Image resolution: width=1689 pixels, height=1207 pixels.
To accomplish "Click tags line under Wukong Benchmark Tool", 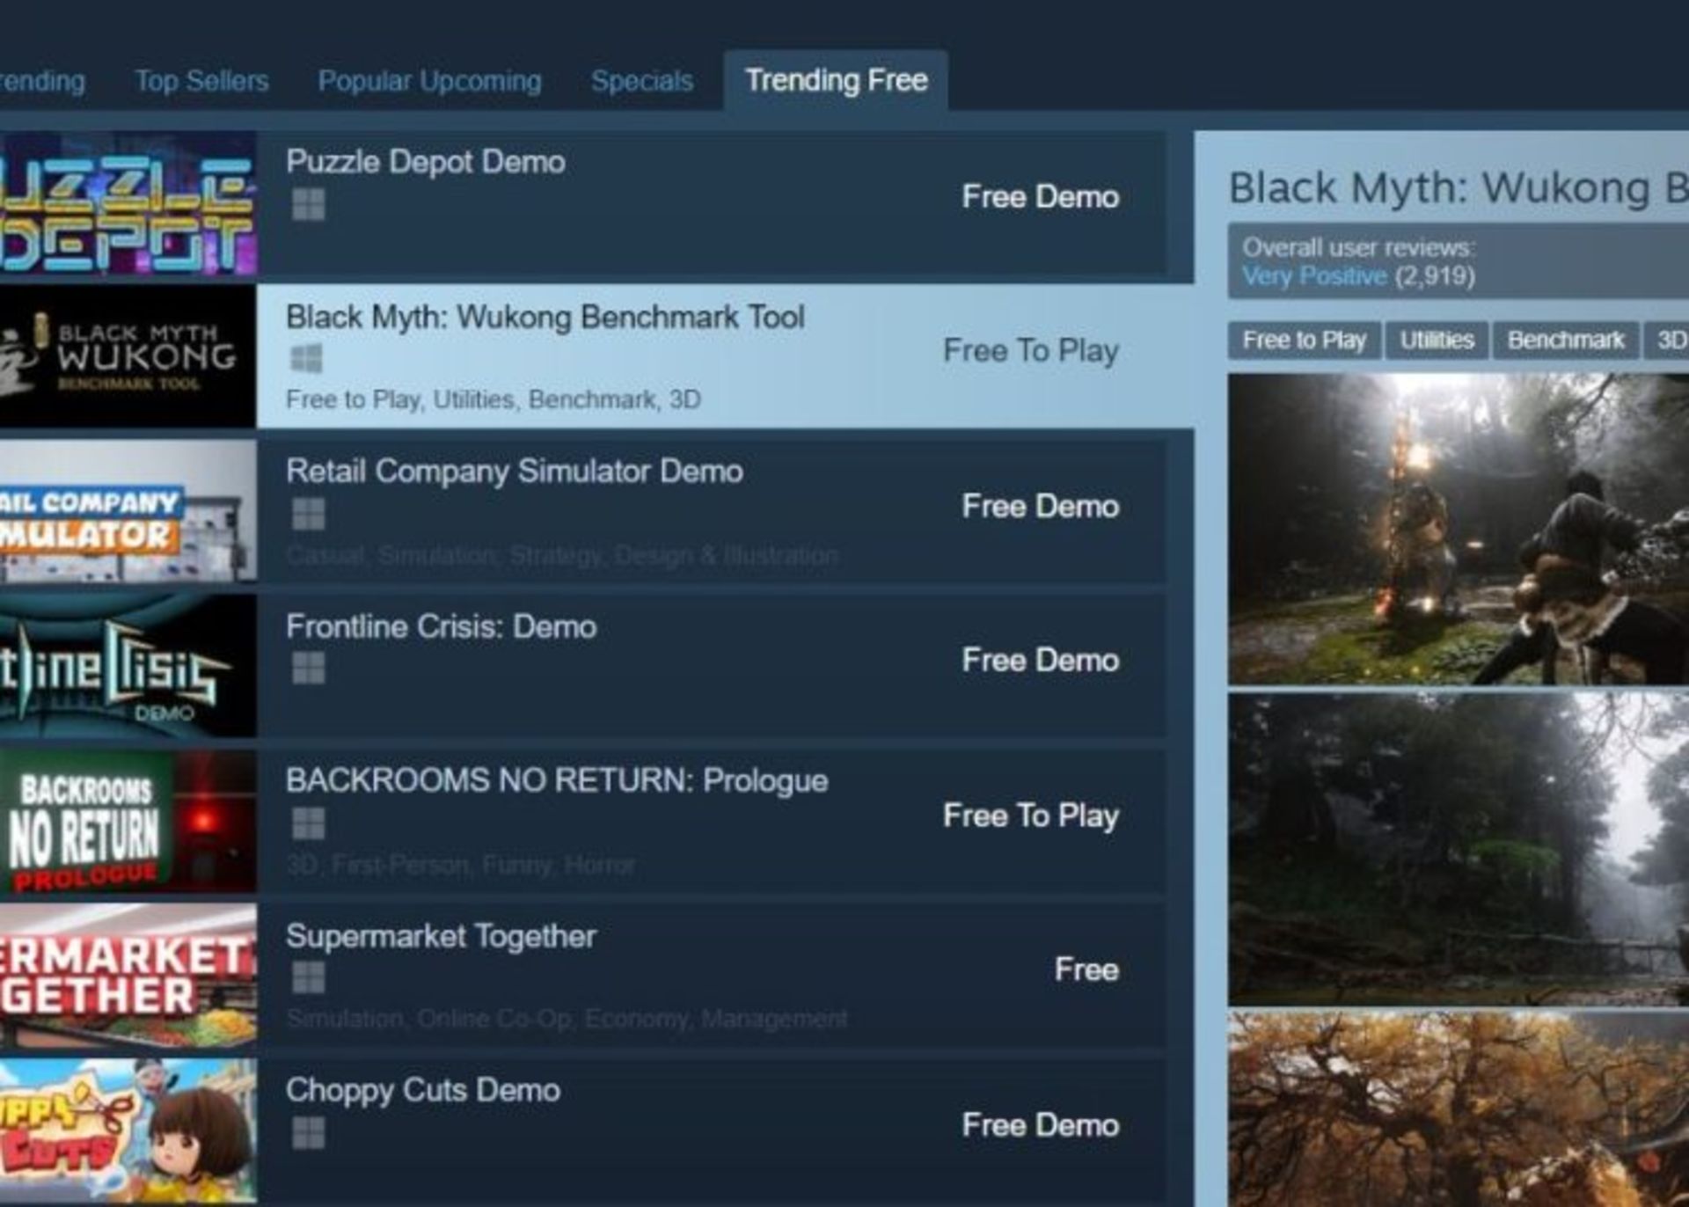I will point(494,400).
